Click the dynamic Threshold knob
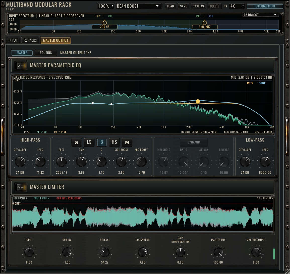Viewport: 290px width, 274px height. (x=163, y=161)
